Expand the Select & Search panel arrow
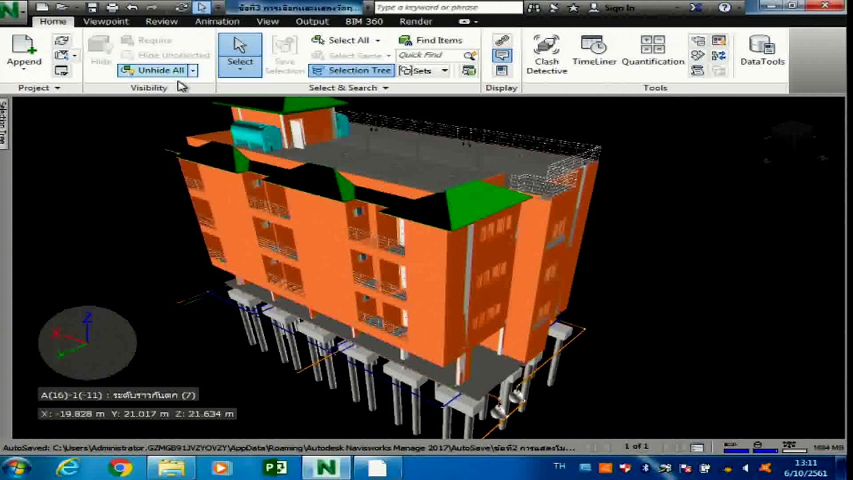Image resolution: width=853 pixels, height=480 pixels. coord(385,88)
